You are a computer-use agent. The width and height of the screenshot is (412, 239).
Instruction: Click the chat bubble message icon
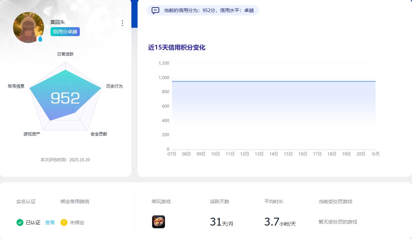155,10
